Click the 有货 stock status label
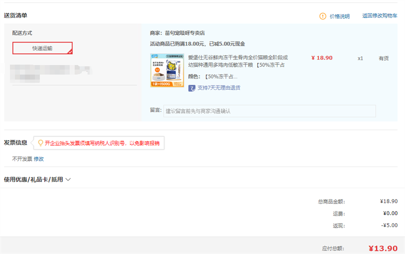This screenshot has height=254, width=405. 384,58
